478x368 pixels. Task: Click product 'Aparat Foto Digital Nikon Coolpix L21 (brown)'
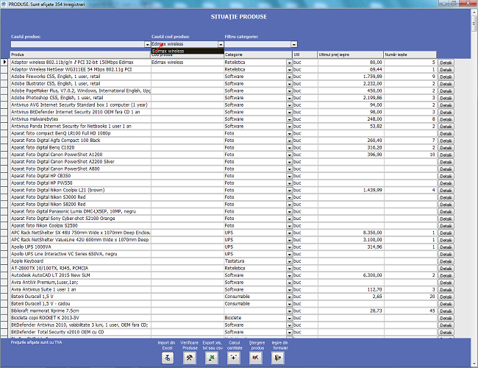(80, 190)
